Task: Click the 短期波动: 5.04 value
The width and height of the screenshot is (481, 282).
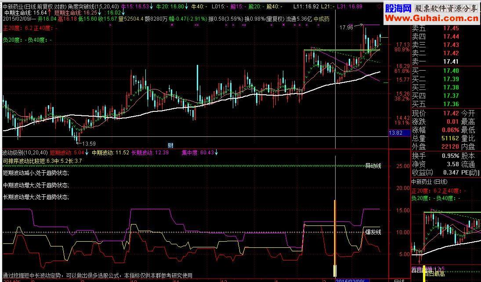Action: (67, 153)
